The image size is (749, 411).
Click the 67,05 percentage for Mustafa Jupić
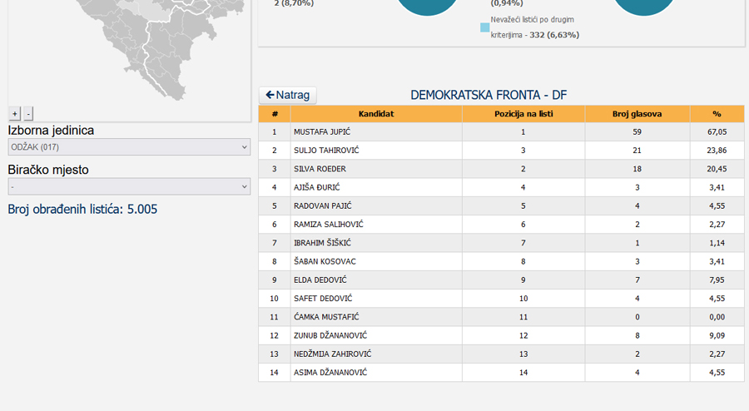[x=717, y=131]
